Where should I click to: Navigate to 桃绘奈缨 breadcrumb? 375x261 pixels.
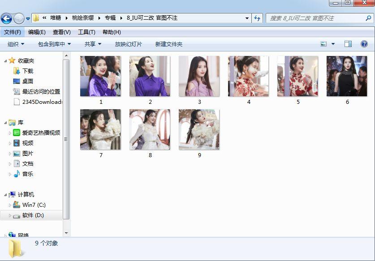click(x=83, y=18)
